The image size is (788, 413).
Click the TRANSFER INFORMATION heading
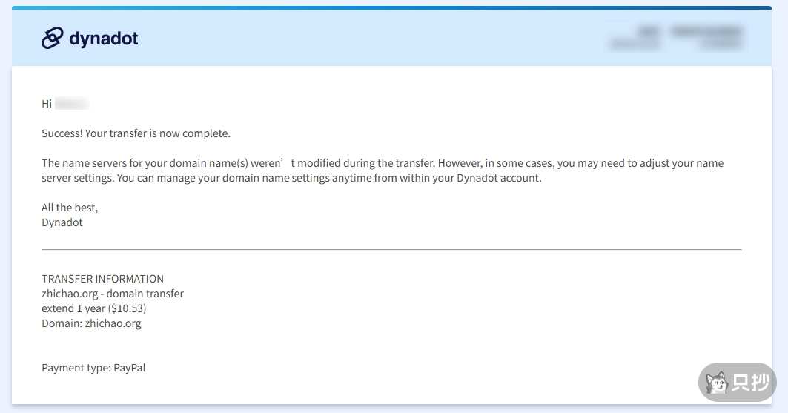(x=102, y=279)
